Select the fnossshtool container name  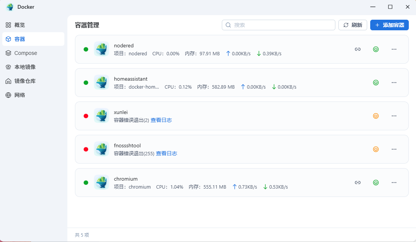coord(127,145)
